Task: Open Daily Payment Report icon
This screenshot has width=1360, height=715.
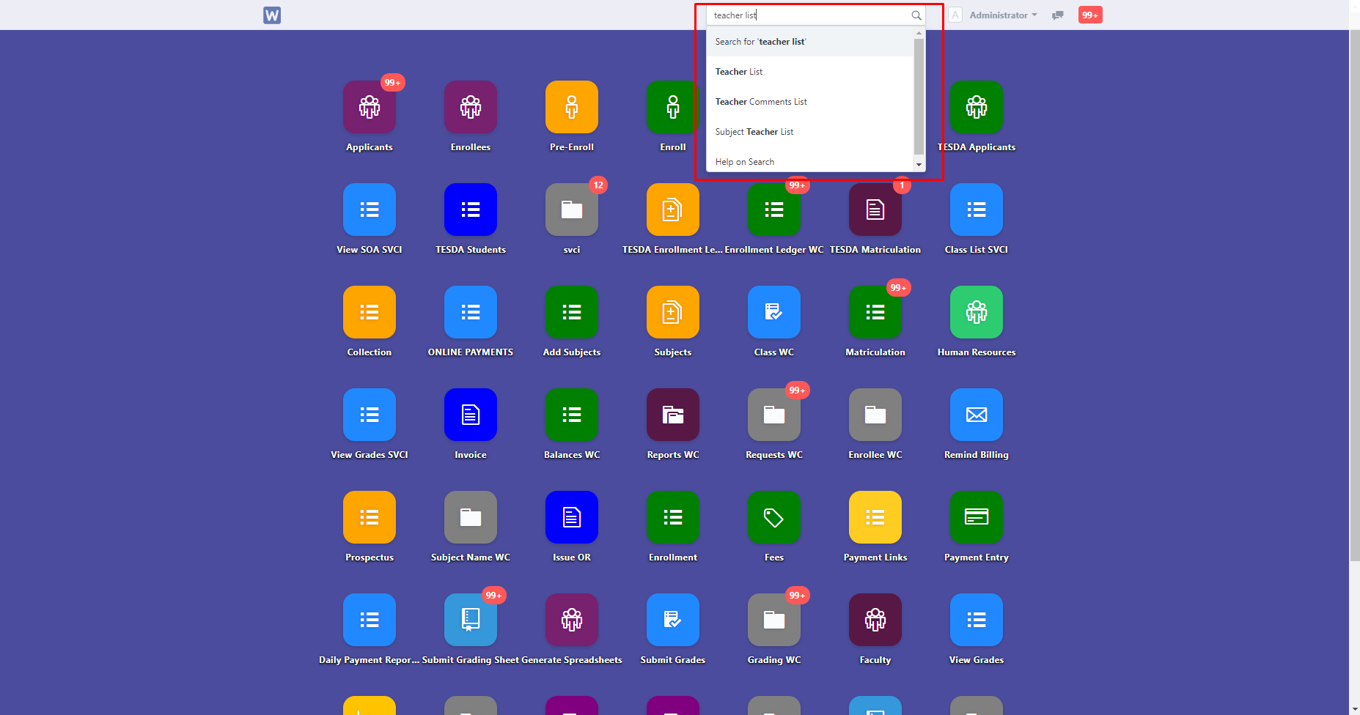Action: (x=370, y=620)
